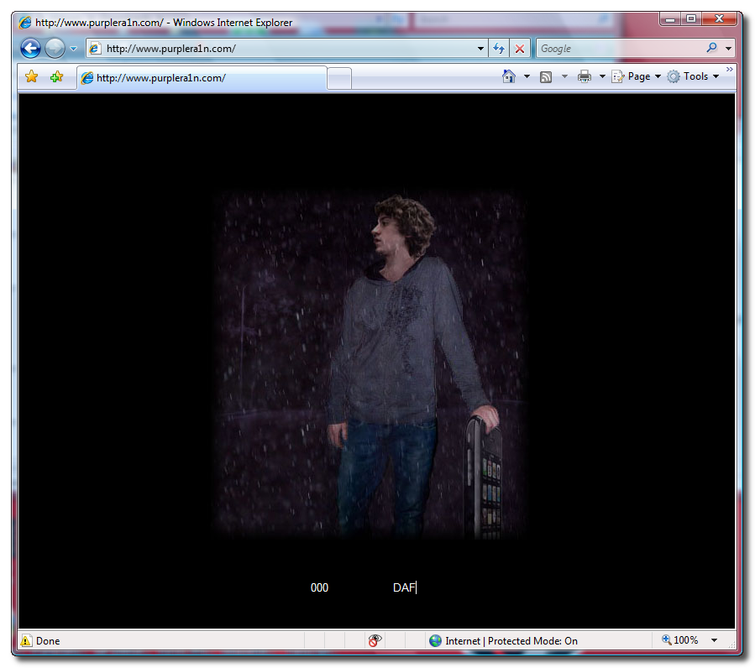Click the RSS feeds icon
The image size is (755, 668).
click(546, 76)
